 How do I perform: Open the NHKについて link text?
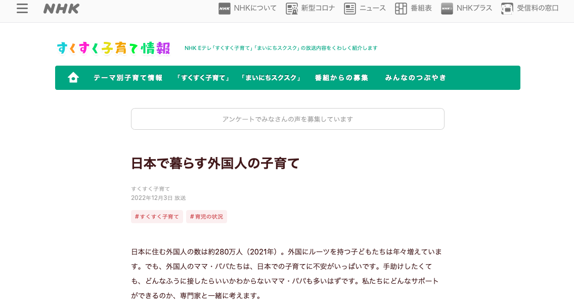pyautogui.click(x=255, y=8)
